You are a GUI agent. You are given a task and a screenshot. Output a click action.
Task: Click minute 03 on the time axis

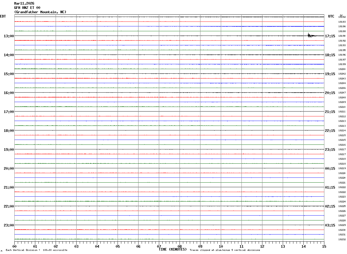click(76, 246)
